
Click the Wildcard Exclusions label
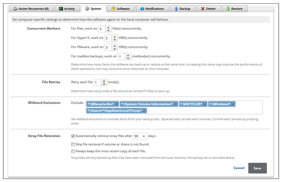coord(44,103)
